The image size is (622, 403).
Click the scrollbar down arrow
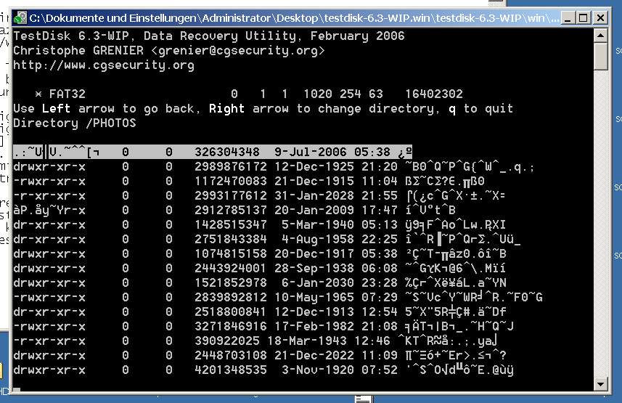pos(600,384)
